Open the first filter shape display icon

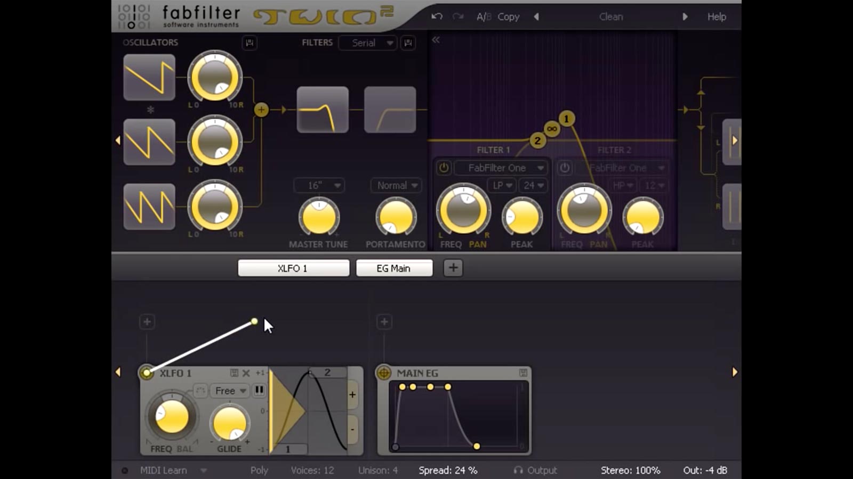[321, 110]
